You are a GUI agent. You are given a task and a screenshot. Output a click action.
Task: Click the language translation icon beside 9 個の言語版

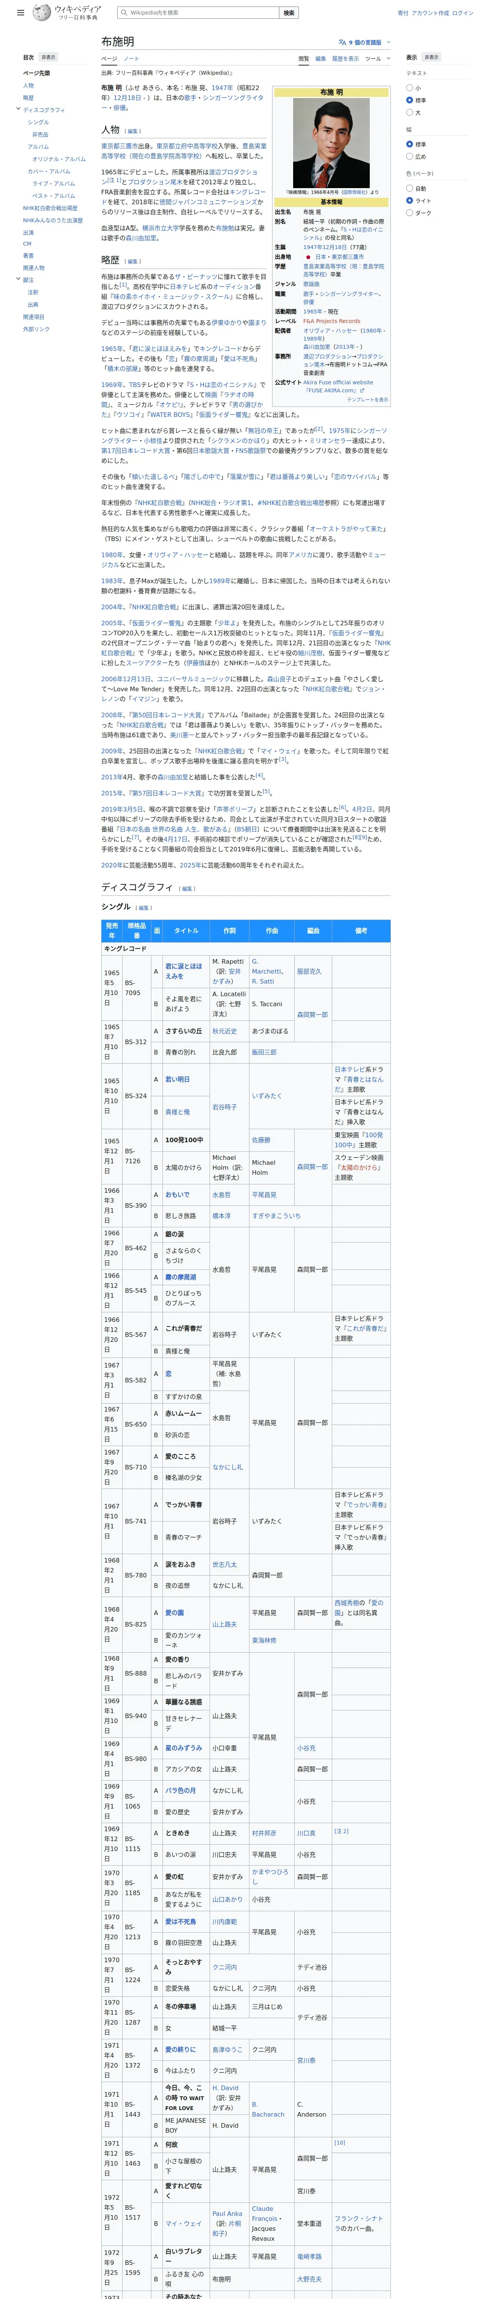(342, 42)
